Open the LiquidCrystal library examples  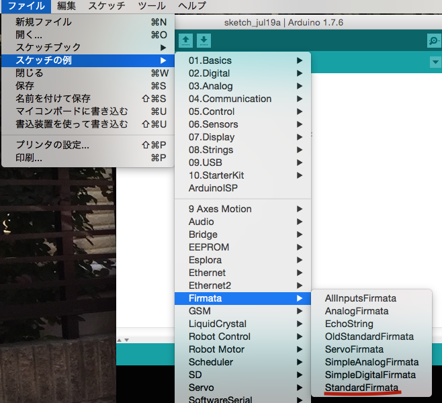[242, 324]
